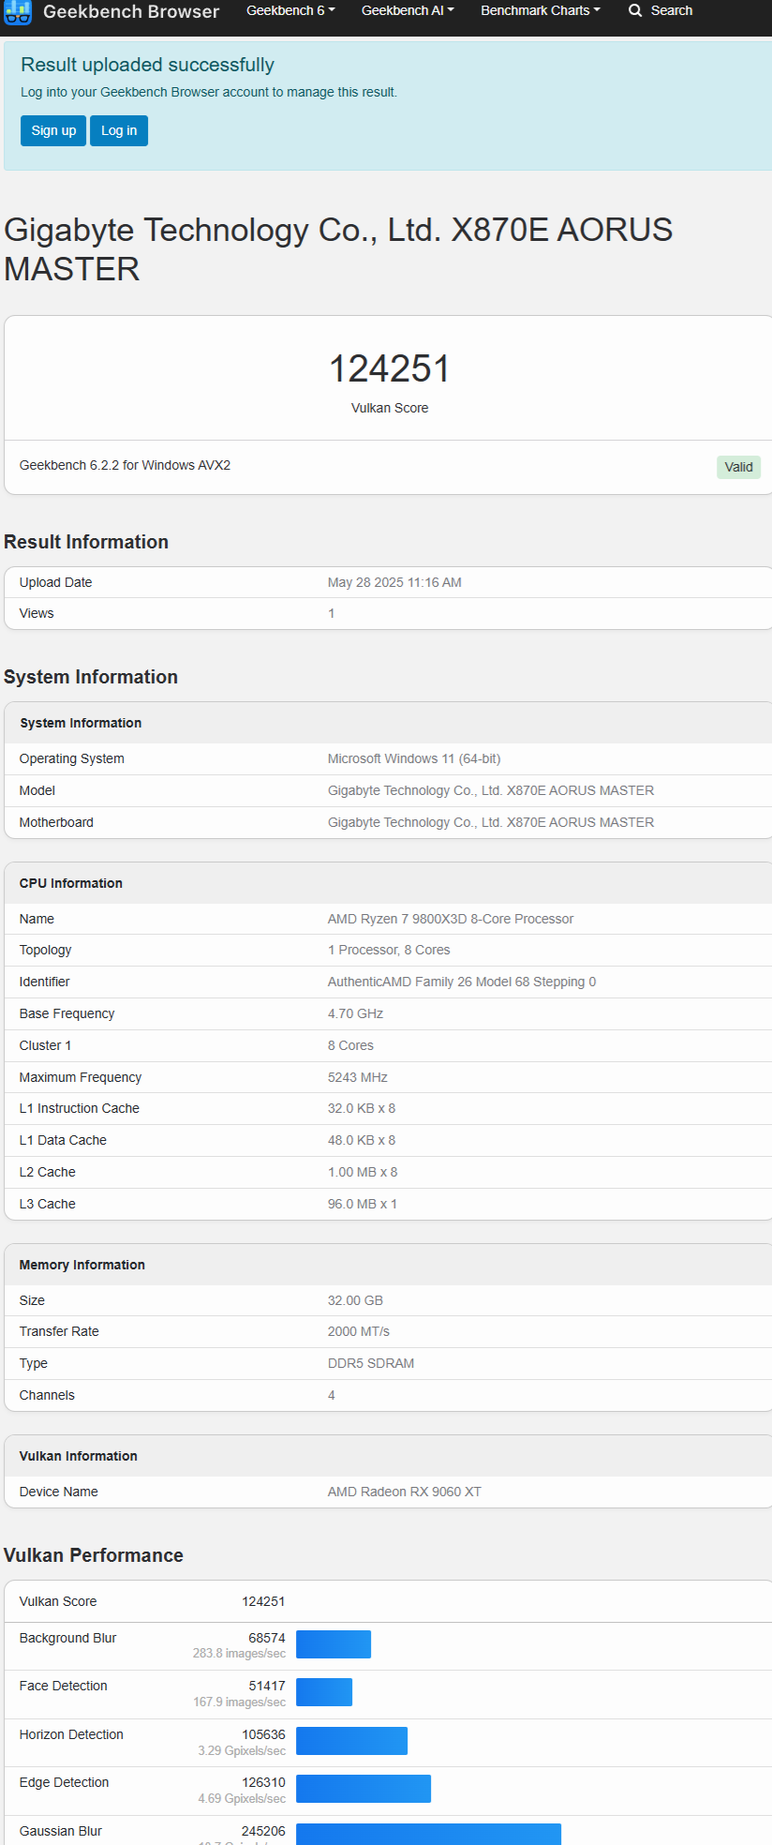Click the Geekbench logo icon
Image resolution: width=772 pixels, height=1845 pixels.
(x=18, y=12)
